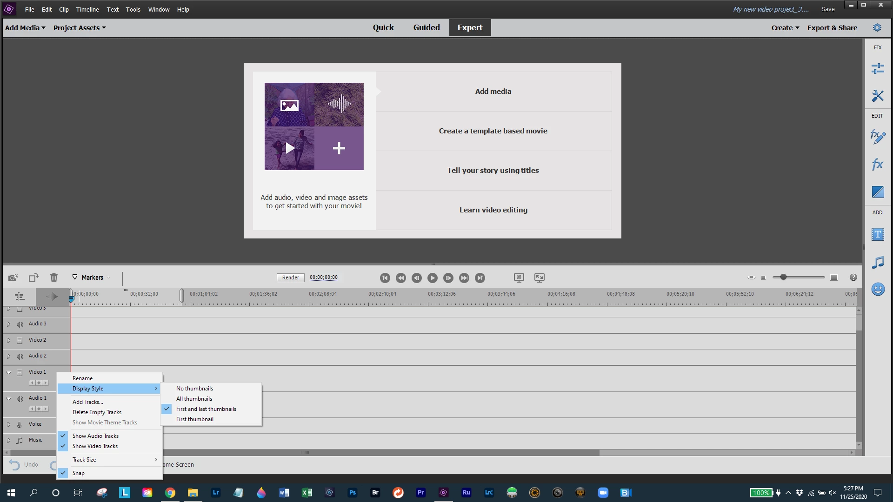
Task: Open the Applied Effects fx pencil icon
Action: [877, 137]
